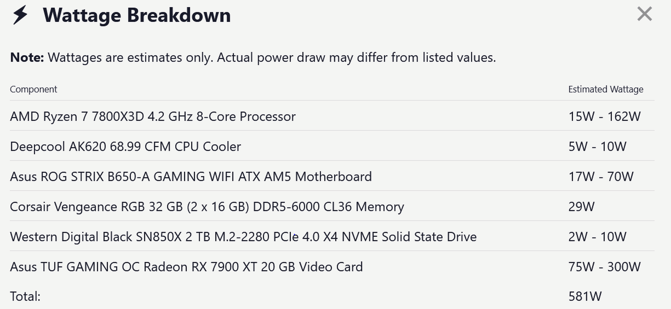The width and height of the screenshot is (671, 309).
Task: Click the 29W memory wattage value
Action: 581,207
